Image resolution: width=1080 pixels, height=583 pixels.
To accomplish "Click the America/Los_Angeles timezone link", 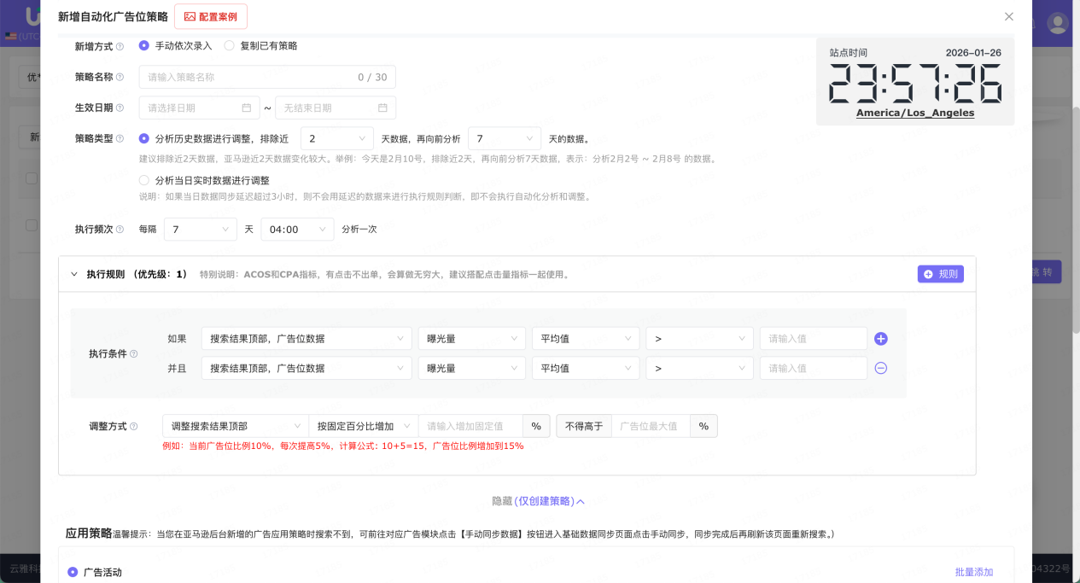I will click(914, 113).
